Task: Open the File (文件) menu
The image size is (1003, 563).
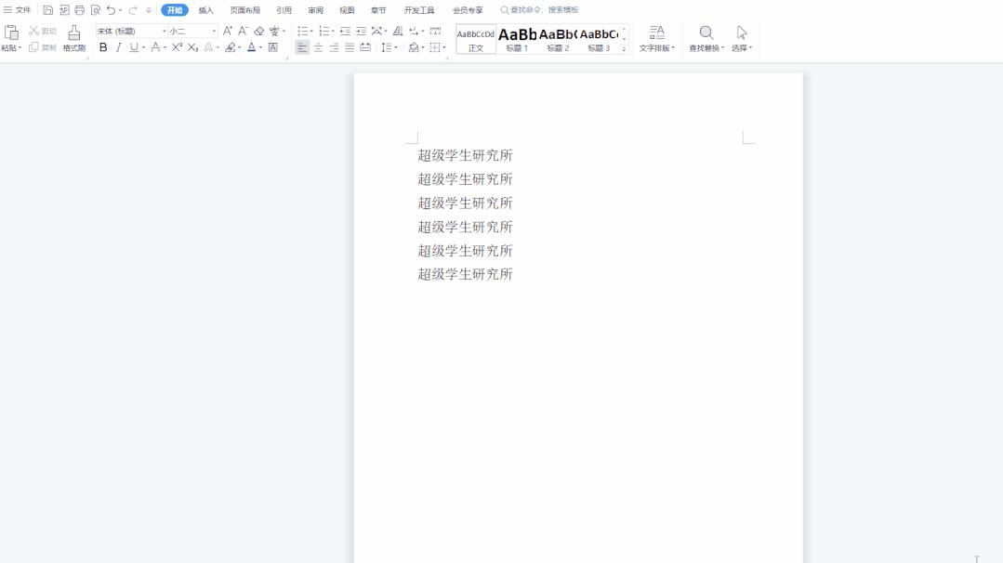Action: coord(18,10)
